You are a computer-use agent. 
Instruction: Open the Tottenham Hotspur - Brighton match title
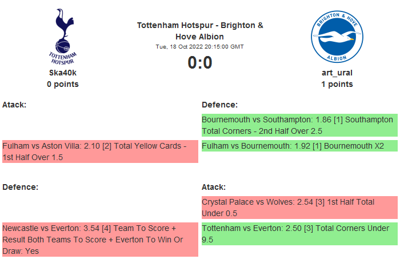click(x=200, y=26)
